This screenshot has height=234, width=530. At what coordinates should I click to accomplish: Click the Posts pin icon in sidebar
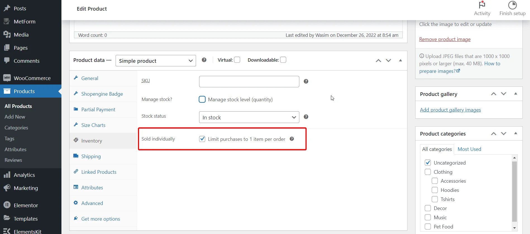pos(7,8)
